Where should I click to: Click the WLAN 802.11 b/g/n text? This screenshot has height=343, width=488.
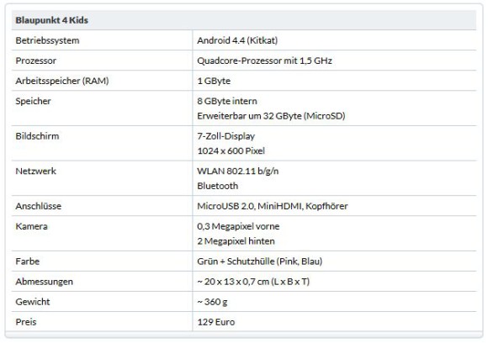click(x=238, y=171)
